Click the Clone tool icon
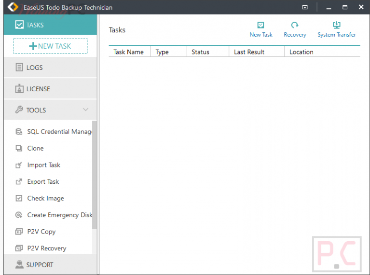The height and width of the screenshot is (275, 370). [x=19, y=148]
